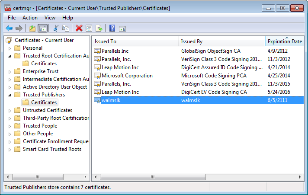This screenshot has height=195, width=308.
Task: Sort by the Expiration Date column header
Action: pos(284,42)
